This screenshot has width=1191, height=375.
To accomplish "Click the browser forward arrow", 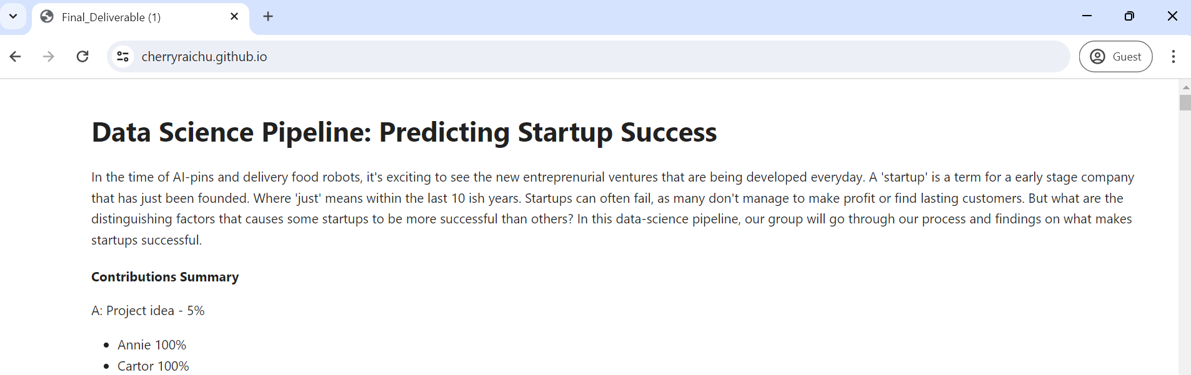I will 48,57.
